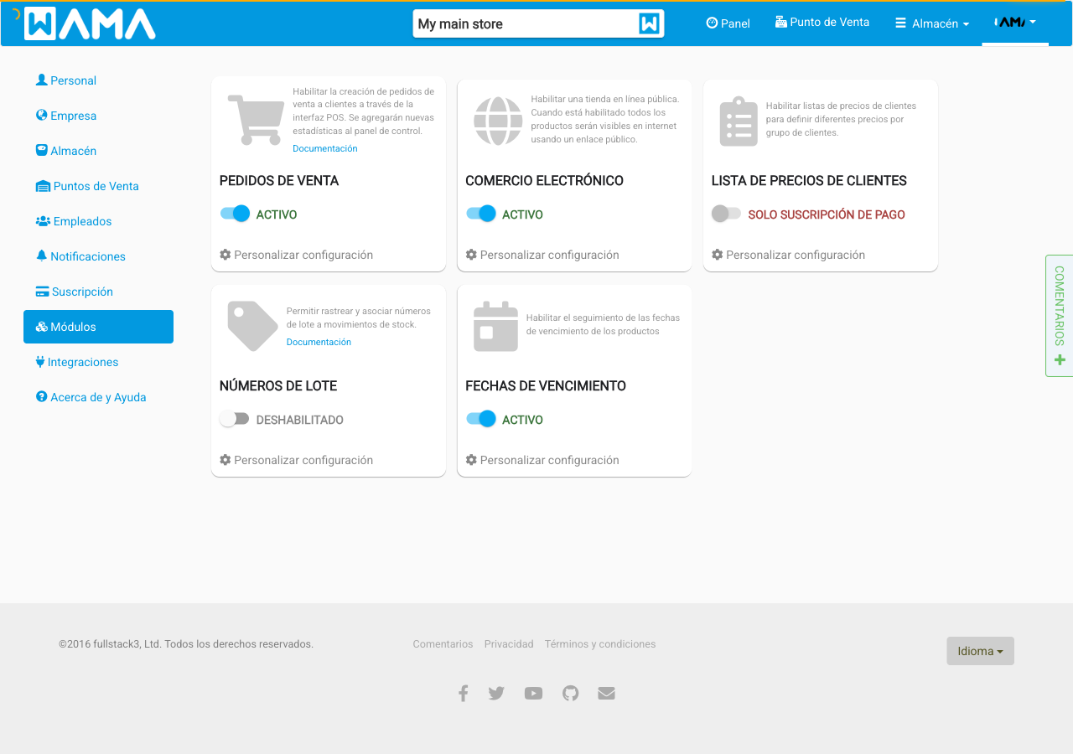Toggle the Lista de Precios de Clientes switch
The height and width of the screenshot is (754, 1073).
[727, 214]
